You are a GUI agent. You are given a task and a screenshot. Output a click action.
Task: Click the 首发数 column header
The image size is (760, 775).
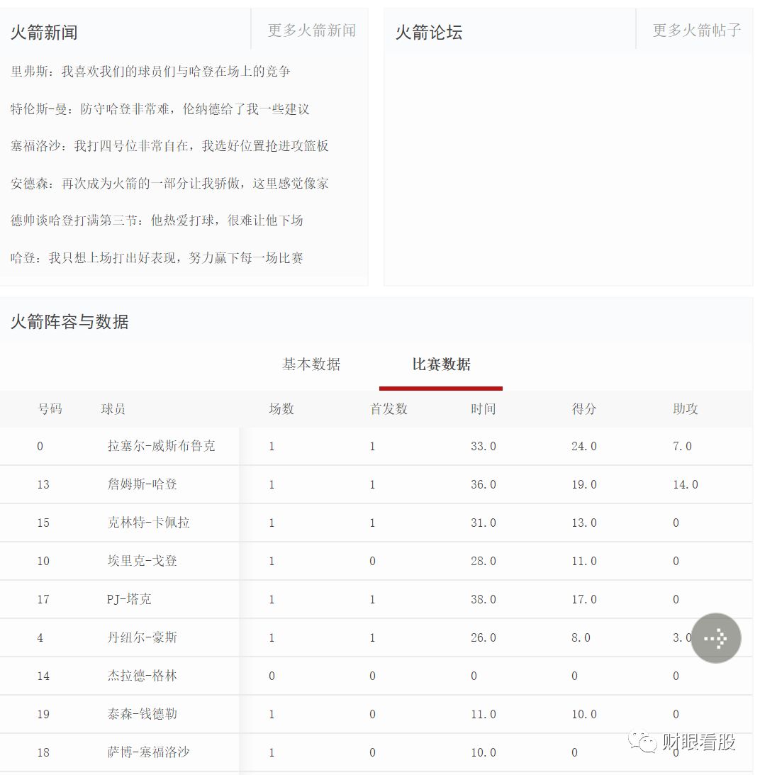pyautogui.click(x=389, y=409)
